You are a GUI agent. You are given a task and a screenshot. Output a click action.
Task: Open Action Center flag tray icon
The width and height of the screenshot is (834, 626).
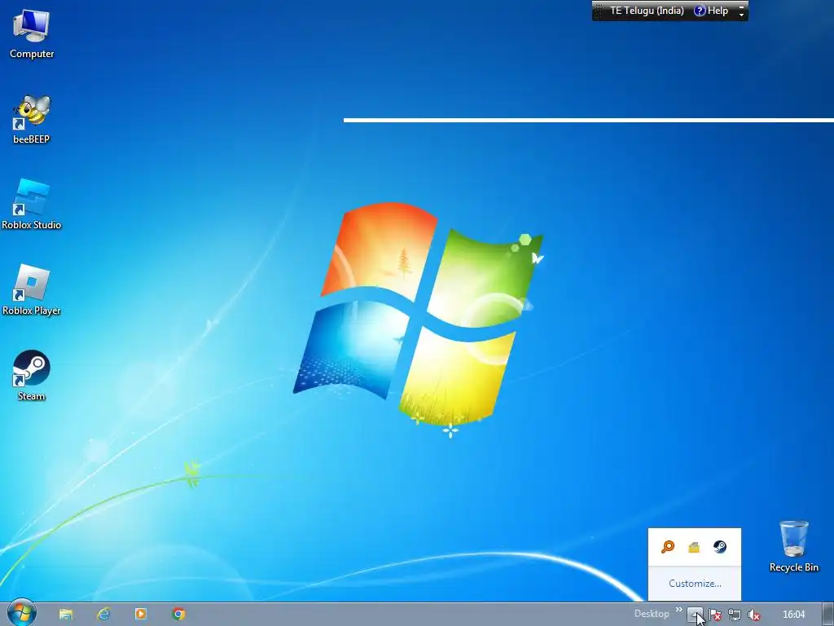coord(715,615)
